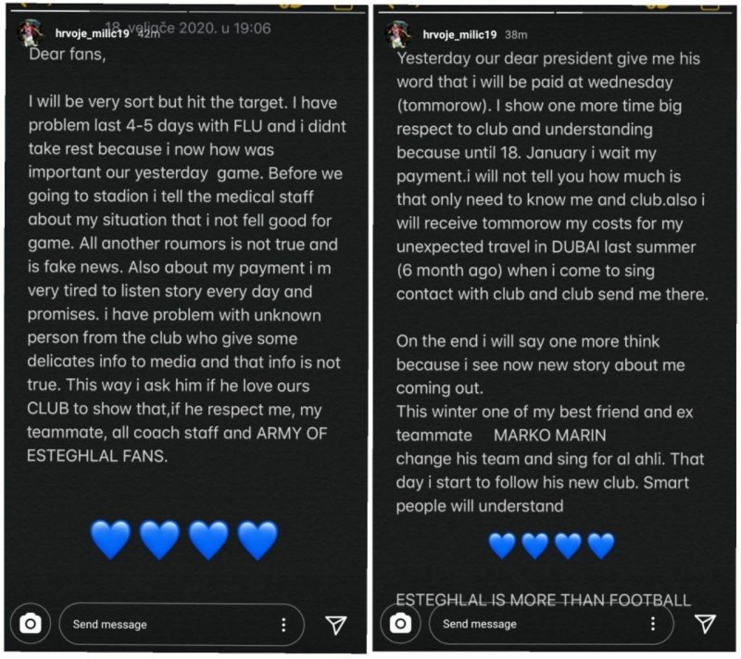
Task: Open profile picture in left story
Action: pyautogui.click(x=31, y=34)
